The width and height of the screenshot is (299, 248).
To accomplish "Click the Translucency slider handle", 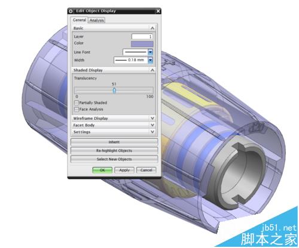I will [114, 91].
